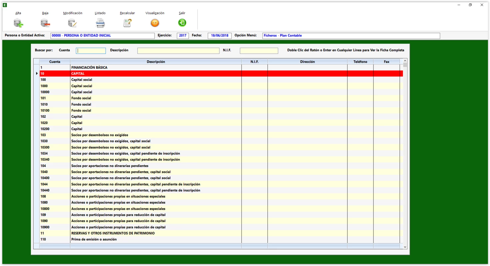Viewport: 490px width, 266px height.
Task: Click the table's vertical scrollbar thumb
Action: tap(405, 65)
